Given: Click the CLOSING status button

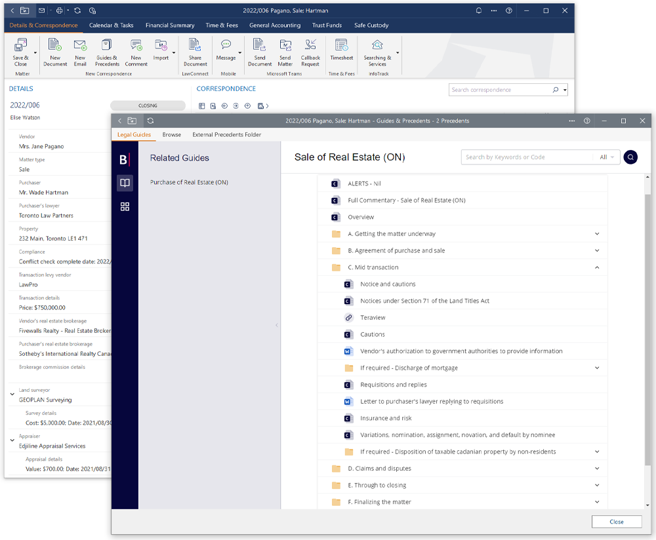Looking at the screenshot, I should coord(148,106).
